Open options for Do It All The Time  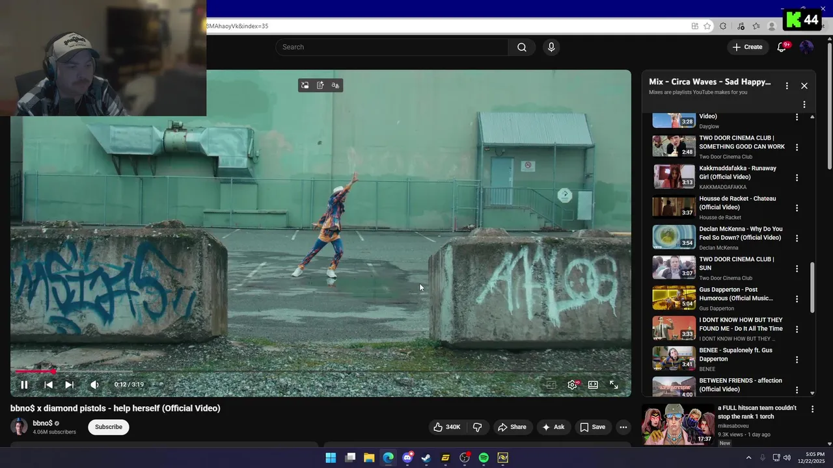click(797, 329)
